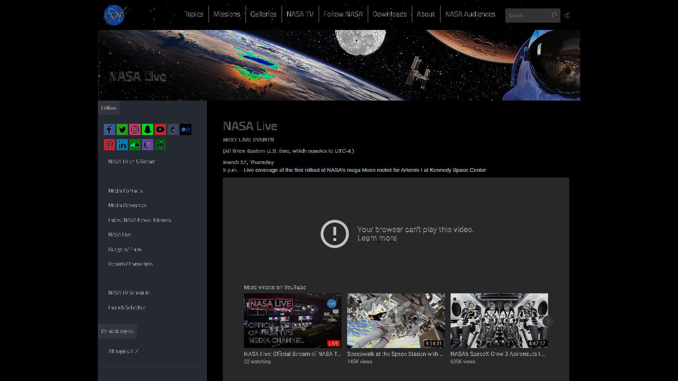Open the Missions menu
Viewport: 678px width, 381px height.
click(x=227, y=14)
